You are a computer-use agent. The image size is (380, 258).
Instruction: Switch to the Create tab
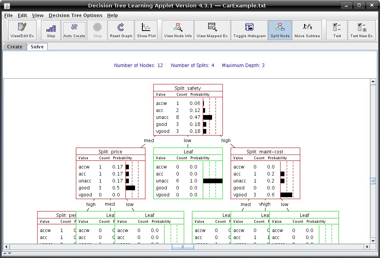[x=15, y=46]
